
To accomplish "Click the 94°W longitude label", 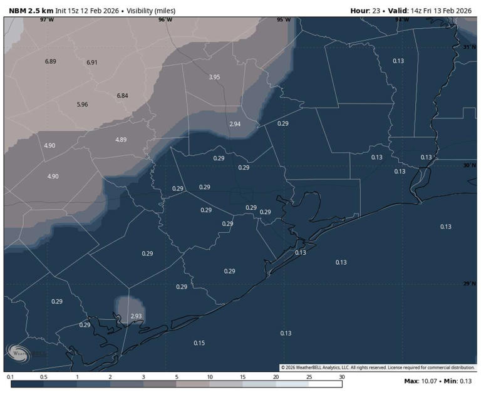I will [x=402, y=20].
